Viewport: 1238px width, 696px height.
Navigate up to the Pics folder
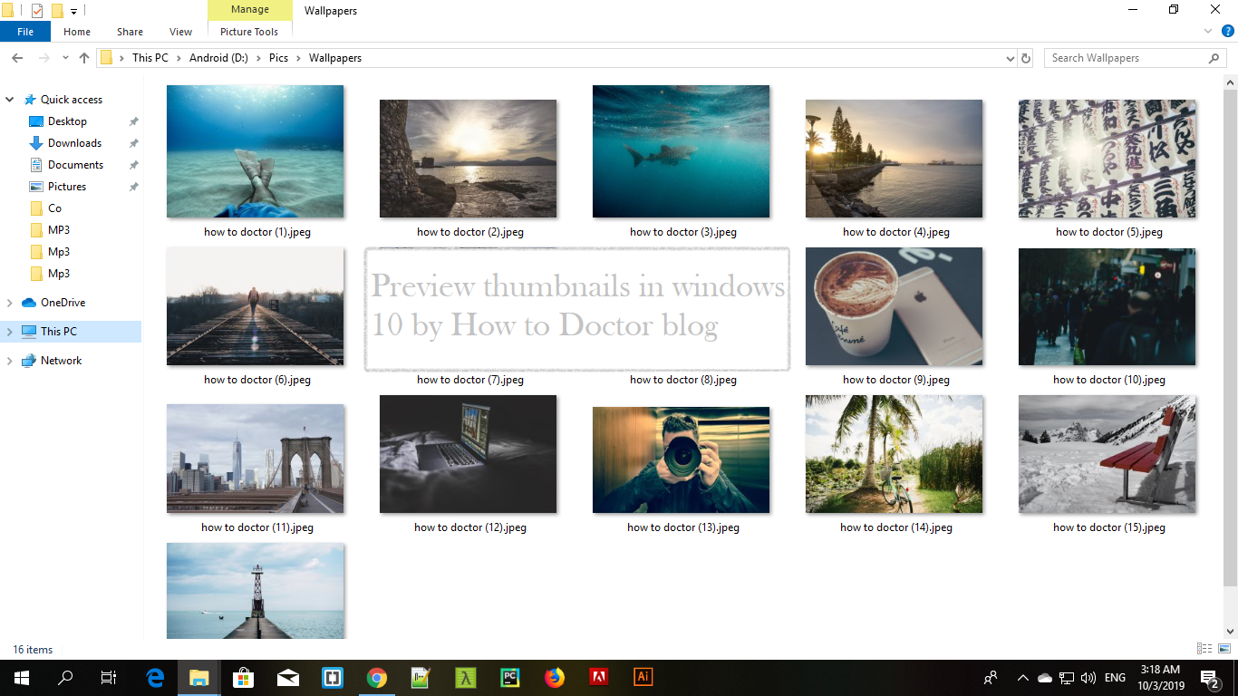click(84, 57)
